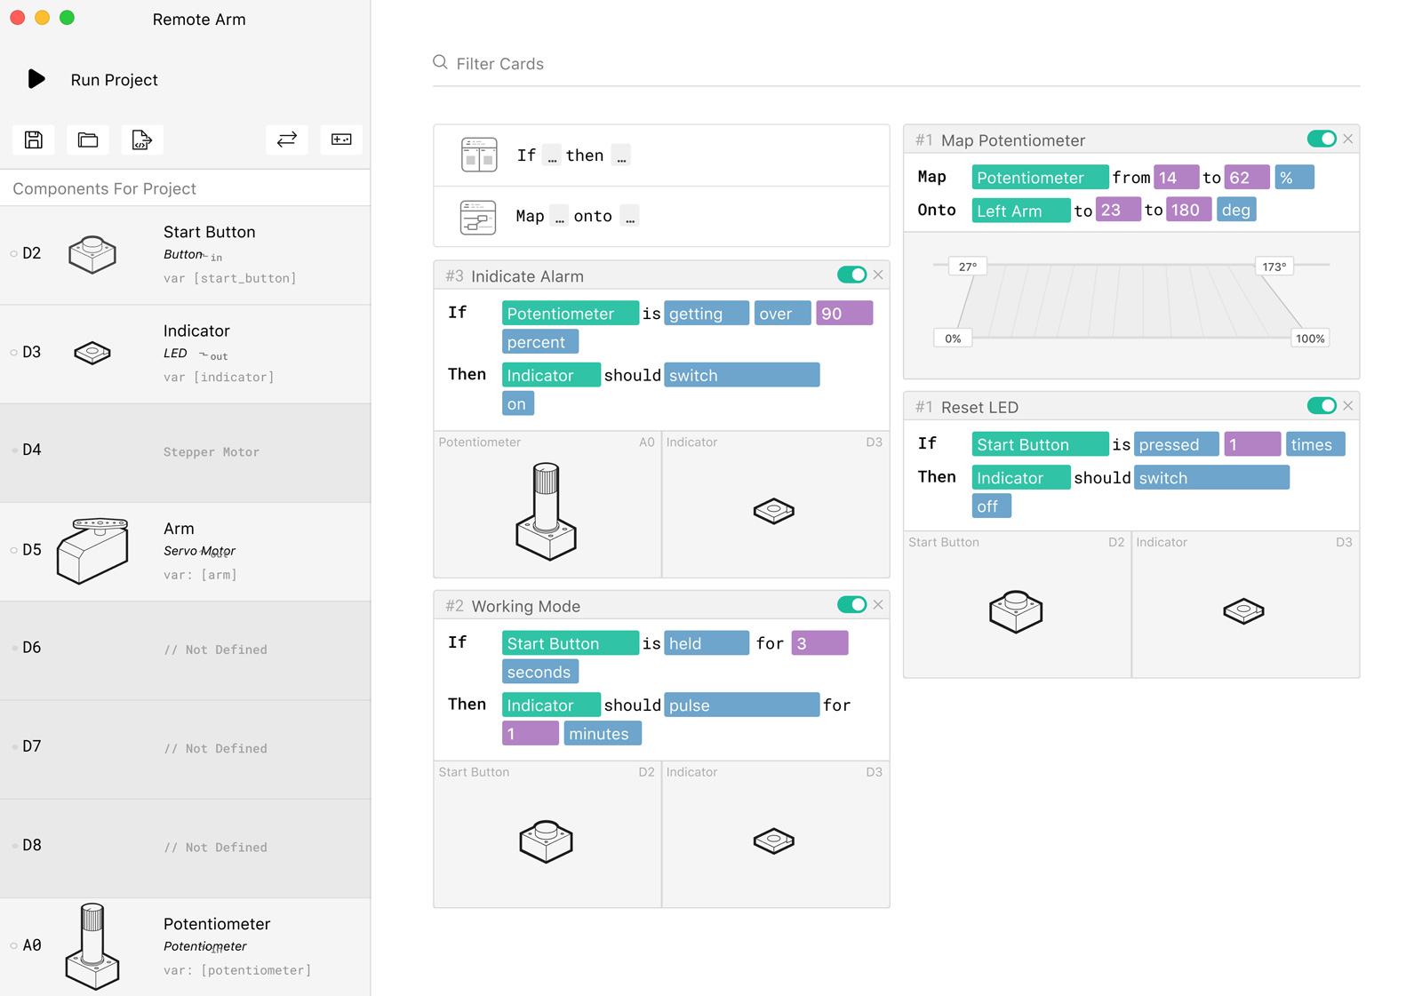Switch off the Working Mode card toggle
Viewport: 1422px width, 996px height.
pyautogui.click(x=854, y=604)
